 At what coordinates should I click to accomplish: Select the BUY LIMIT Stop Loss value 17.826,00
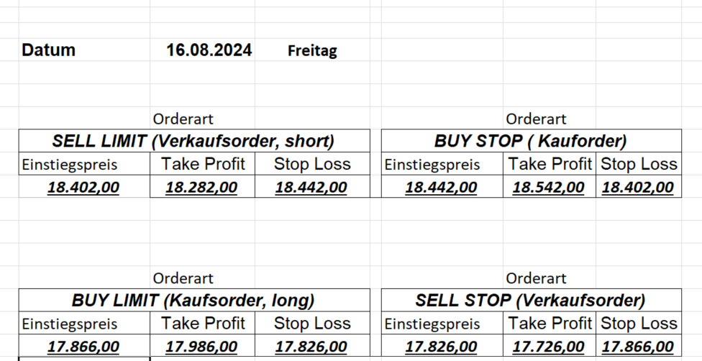coord(311,347)
